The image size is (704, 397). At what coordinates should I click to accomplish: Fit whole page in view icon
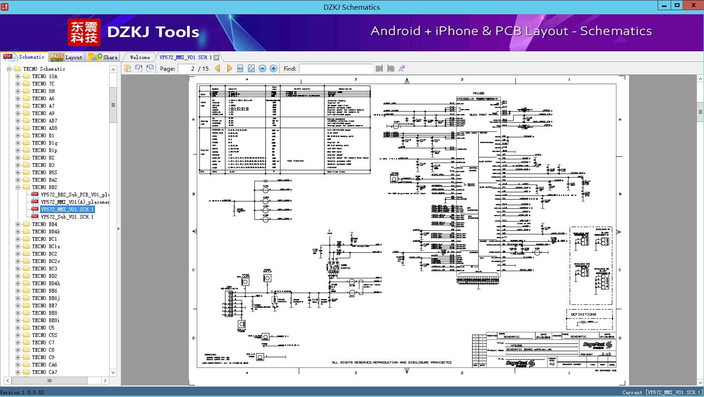point(251,68)
